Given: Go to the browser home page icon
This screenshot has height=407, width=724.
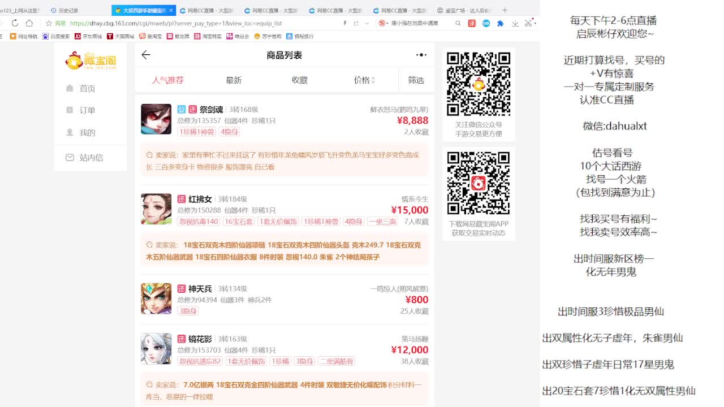Looking at the screenshot, I should click(x=29, y=23).
